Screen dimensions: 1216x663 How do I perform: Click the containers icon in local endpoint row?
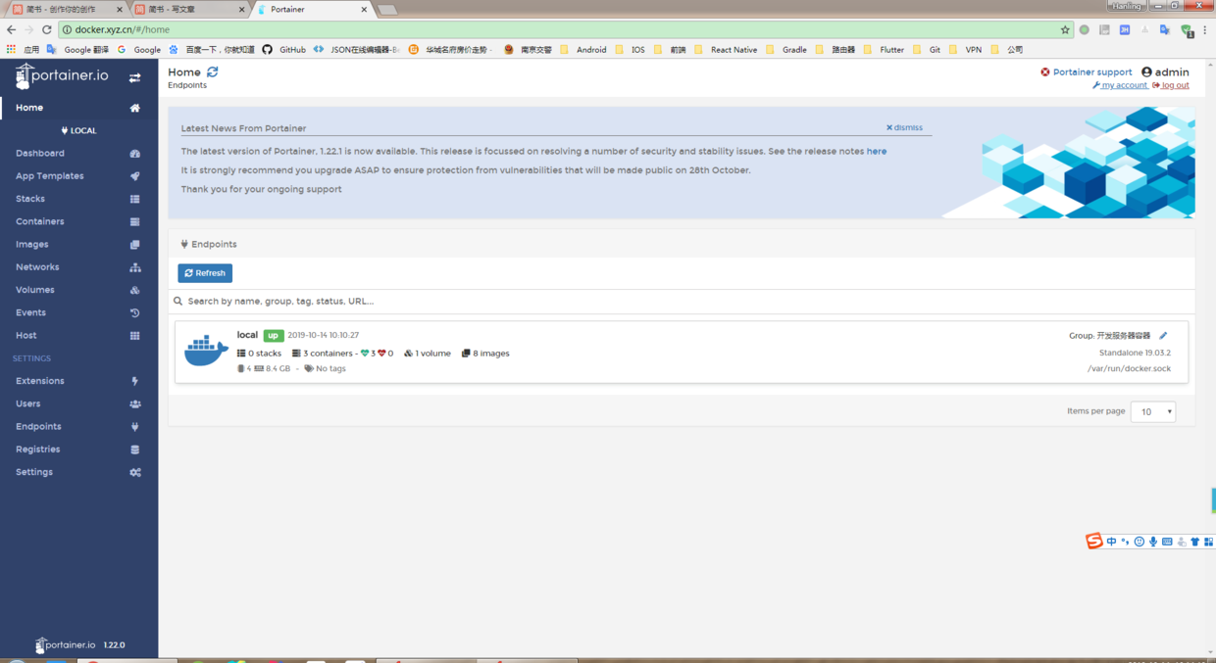296,354
